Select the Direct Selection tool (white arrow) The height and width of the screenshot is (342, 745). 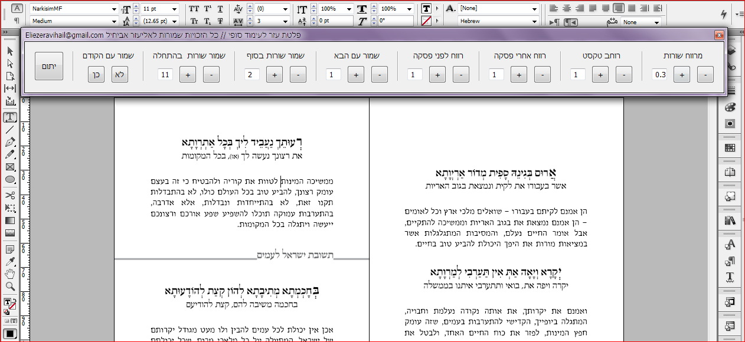[x=10, y=64]
